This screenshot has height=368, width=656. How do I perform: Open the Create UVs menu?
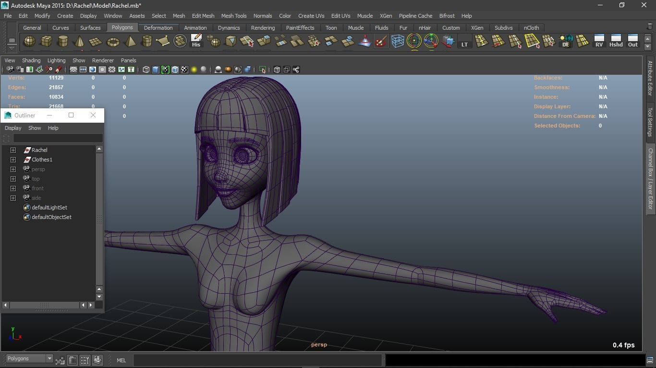pyautogui.click(x=311, y=16)
